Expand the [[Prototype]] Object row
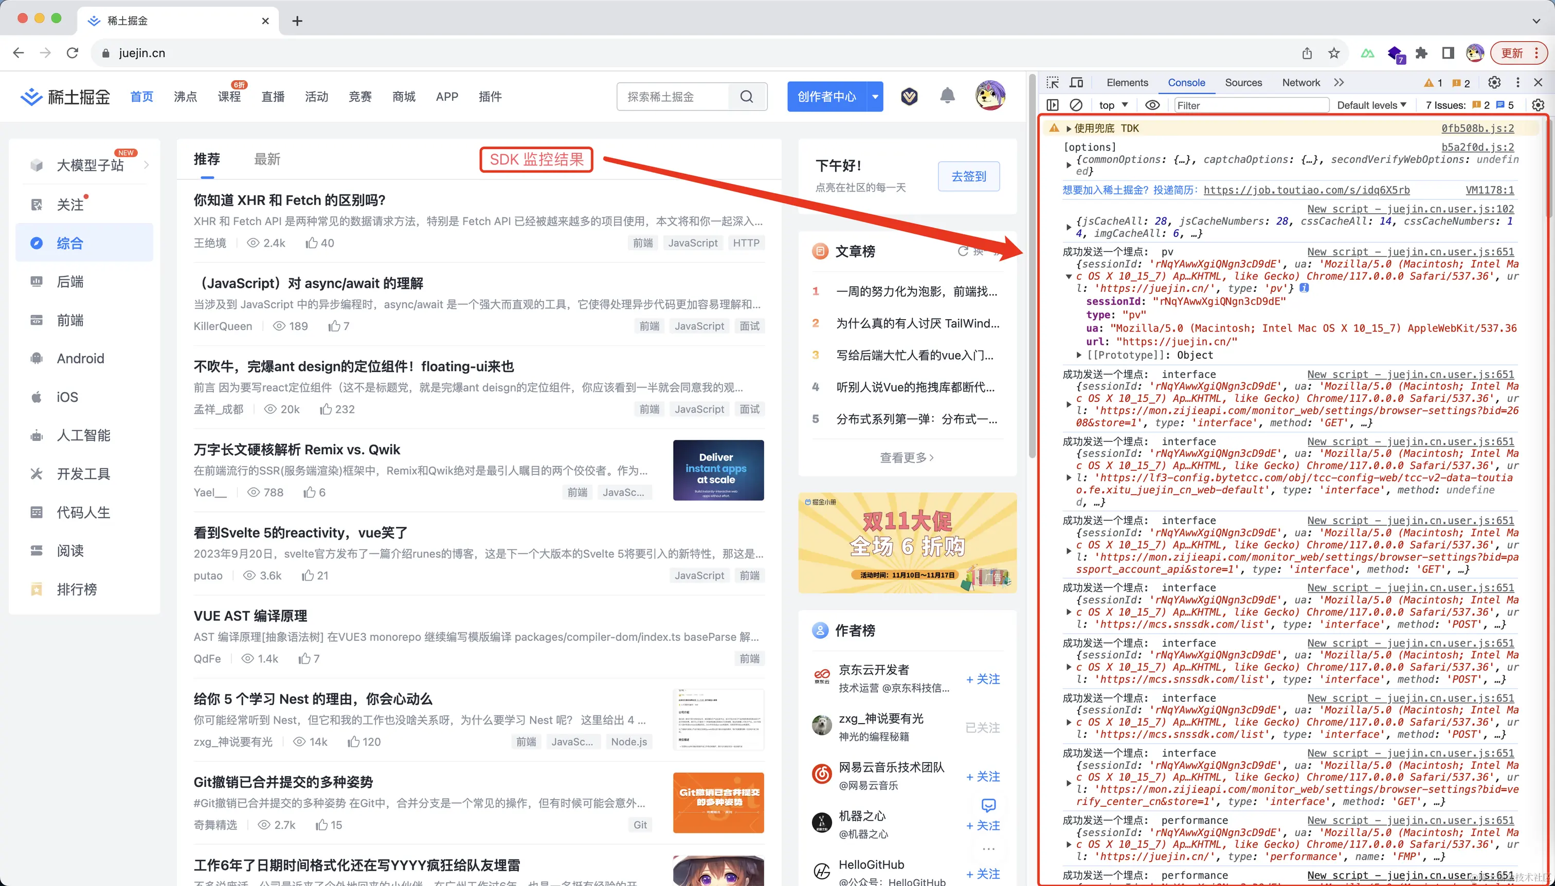The image size is (1555, 886). pyautogui.click(x=1079, y=355)
